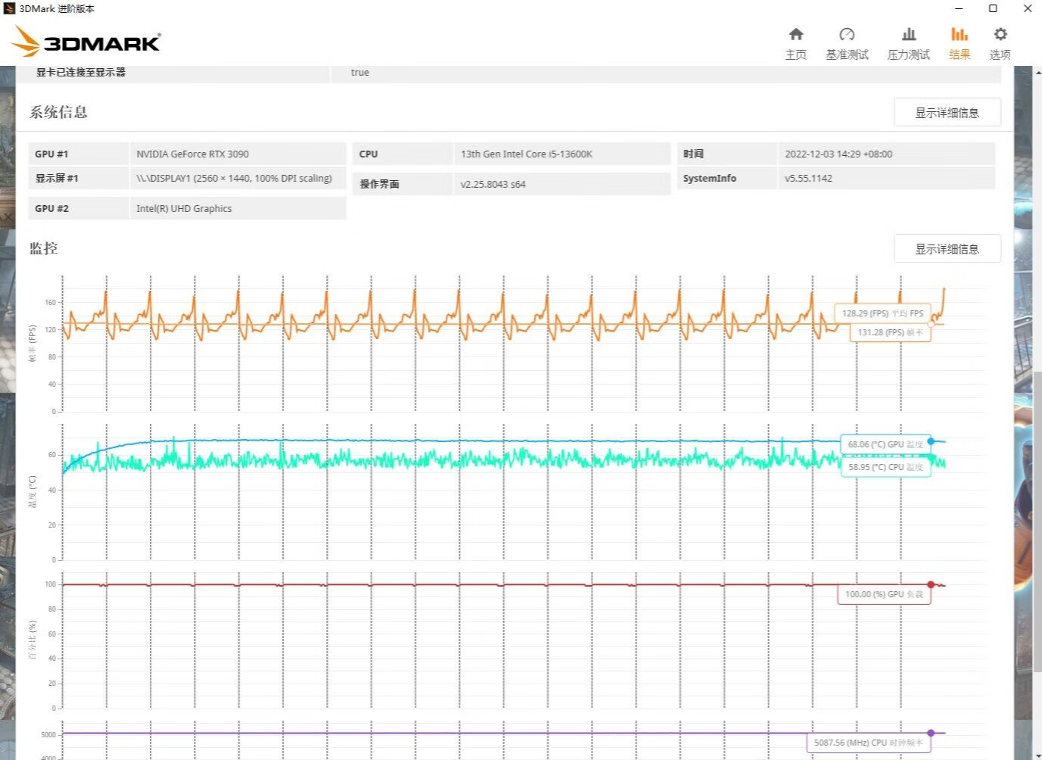Show detailed monitoring info (显示详细信息) button

click(x=947, y=248)
